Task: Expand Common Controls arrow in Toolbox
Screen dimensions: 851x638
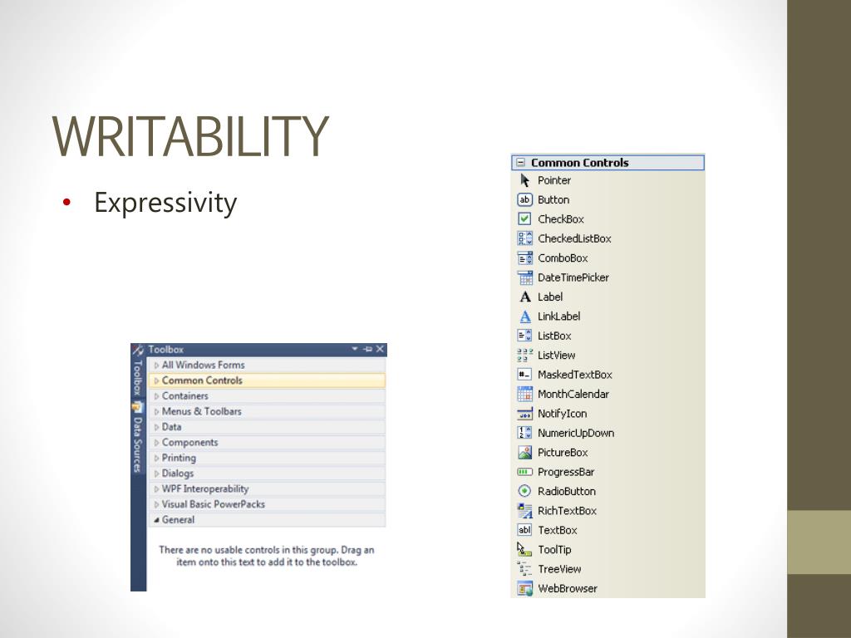Action: coord(156,380)
